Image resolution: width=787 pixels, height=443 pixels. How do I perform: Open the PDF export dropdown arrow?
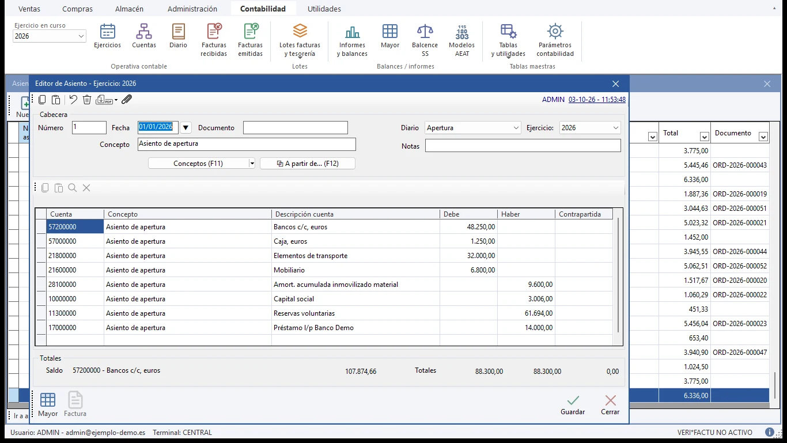[x=116, y=100]
